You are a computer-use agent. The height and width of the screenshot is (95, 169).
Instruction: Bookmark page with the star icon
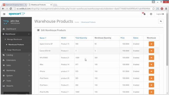[153, 9]
